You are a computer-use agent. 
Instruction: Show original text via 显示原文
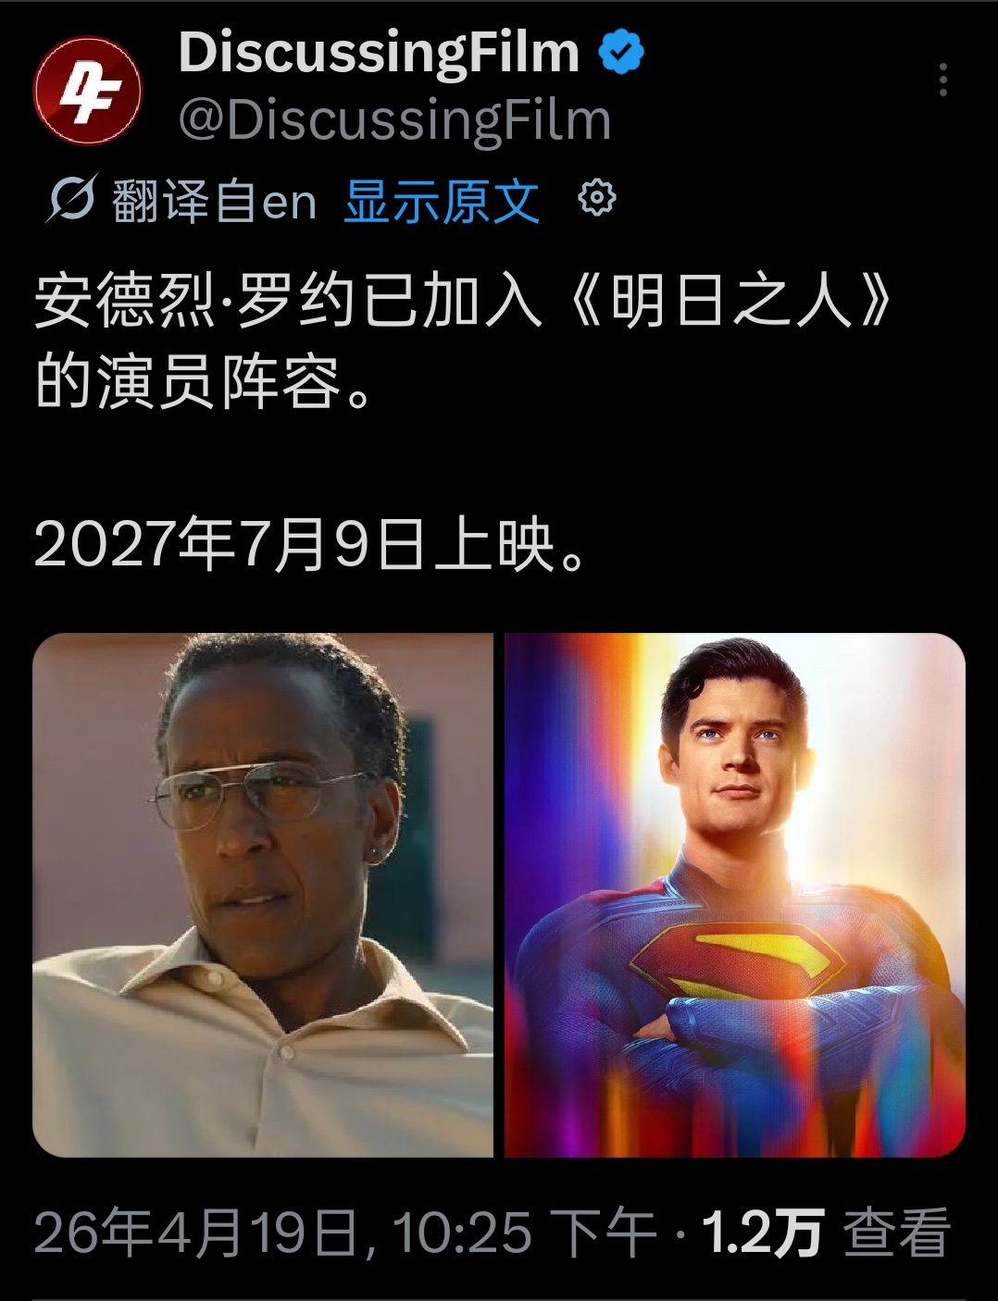(441, 200)
